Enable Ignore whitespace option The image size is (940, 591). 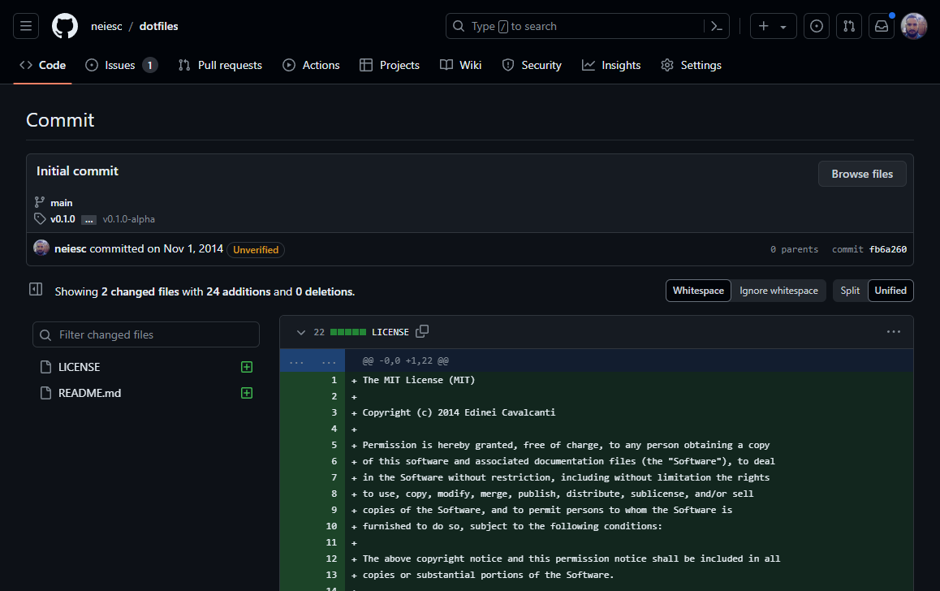[x=778, y=291]
